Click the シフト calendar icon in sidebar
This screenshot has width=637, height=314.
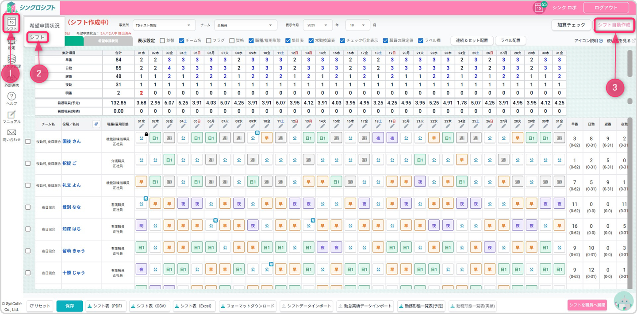(12, 21)
